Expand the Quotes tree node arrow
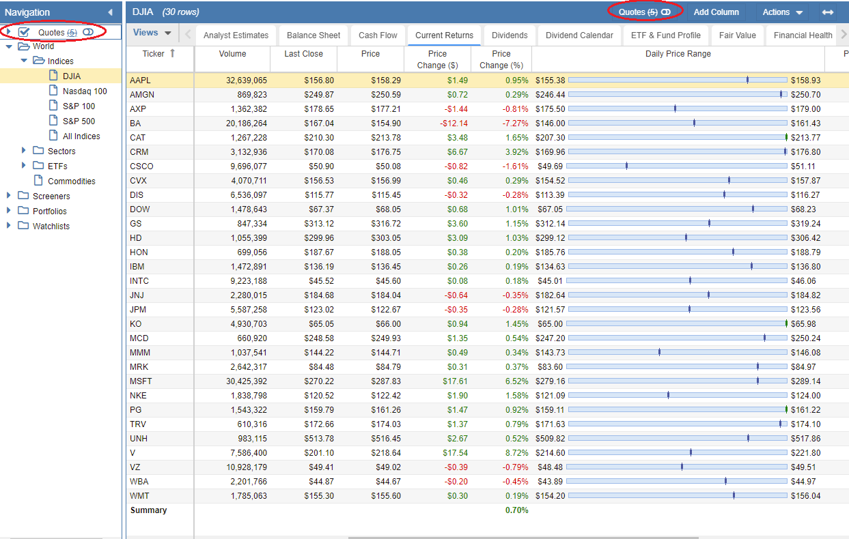849x539 pixels. coord(8,32)
